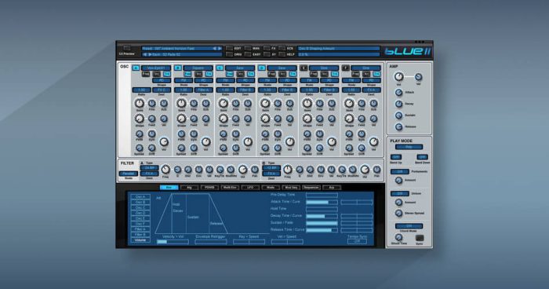The width and height of the screenshot is (549, 289).
Task: Click Filter B Vol knob
Action: click(365, 170)
